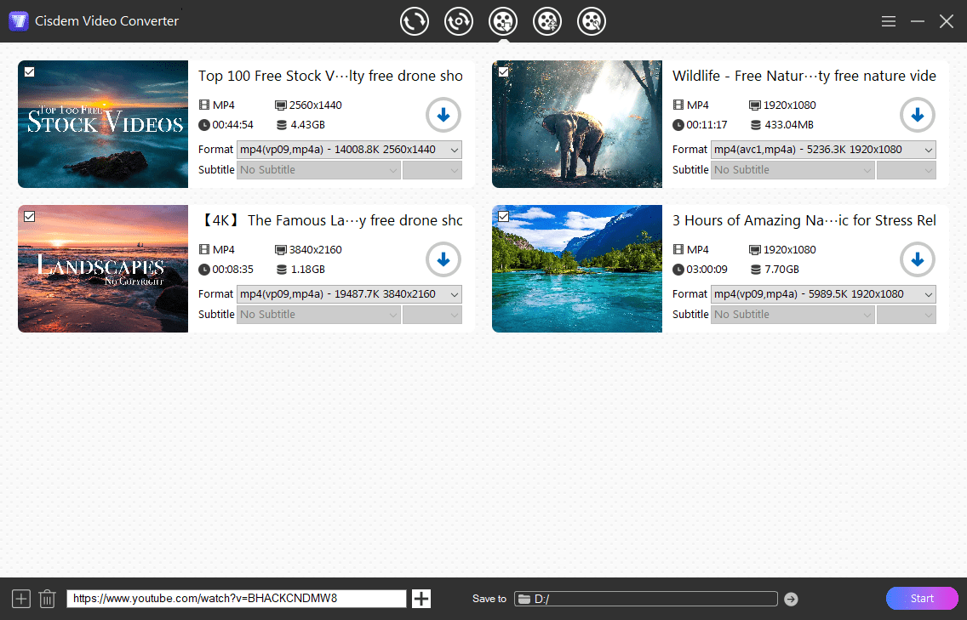Open No Subtitle dropdown for 3 Hours video
The width and height of the screenshot is (967, 620).
pyautogui.click(x=792, y=315)
